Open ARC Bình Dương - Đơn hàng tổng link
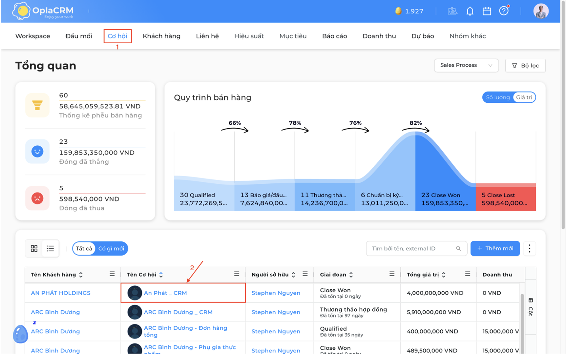Screen dimensions: 566x358 pyautogui.click(x=185, y=331)
